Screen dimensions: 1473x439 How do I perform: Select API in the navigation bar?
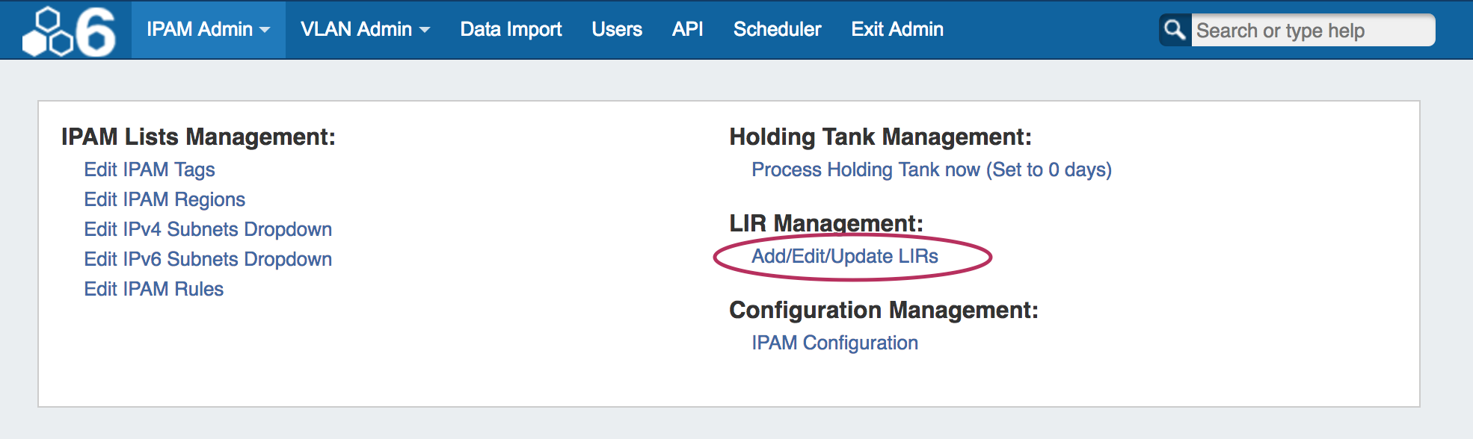[x=687, y=29]
